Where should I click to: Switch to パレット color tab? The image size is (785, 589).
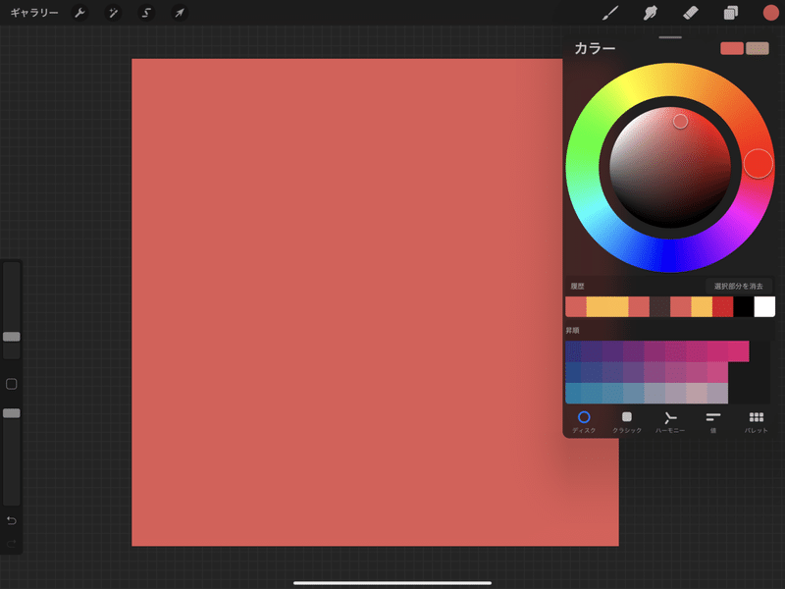point(756,422)
